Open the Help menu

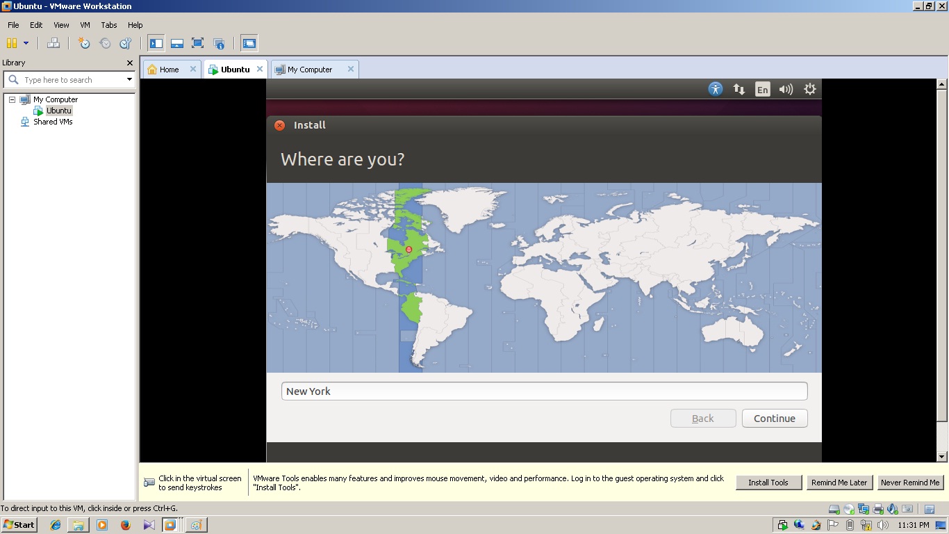point(135,25)
